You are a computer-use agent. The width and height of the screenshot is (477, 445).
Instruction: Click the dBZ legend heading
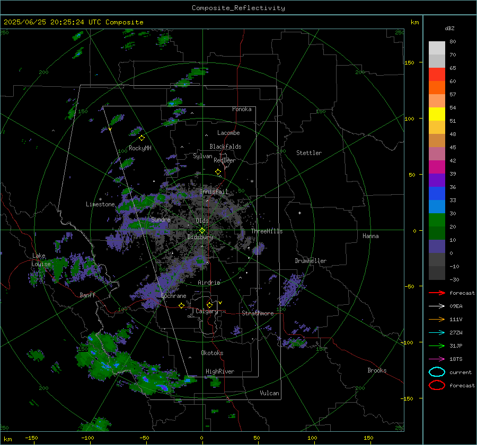point(449,28)
